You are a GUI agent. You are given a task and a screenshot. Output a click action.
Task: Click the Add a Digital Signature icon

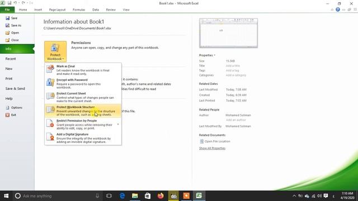(50, 137)
